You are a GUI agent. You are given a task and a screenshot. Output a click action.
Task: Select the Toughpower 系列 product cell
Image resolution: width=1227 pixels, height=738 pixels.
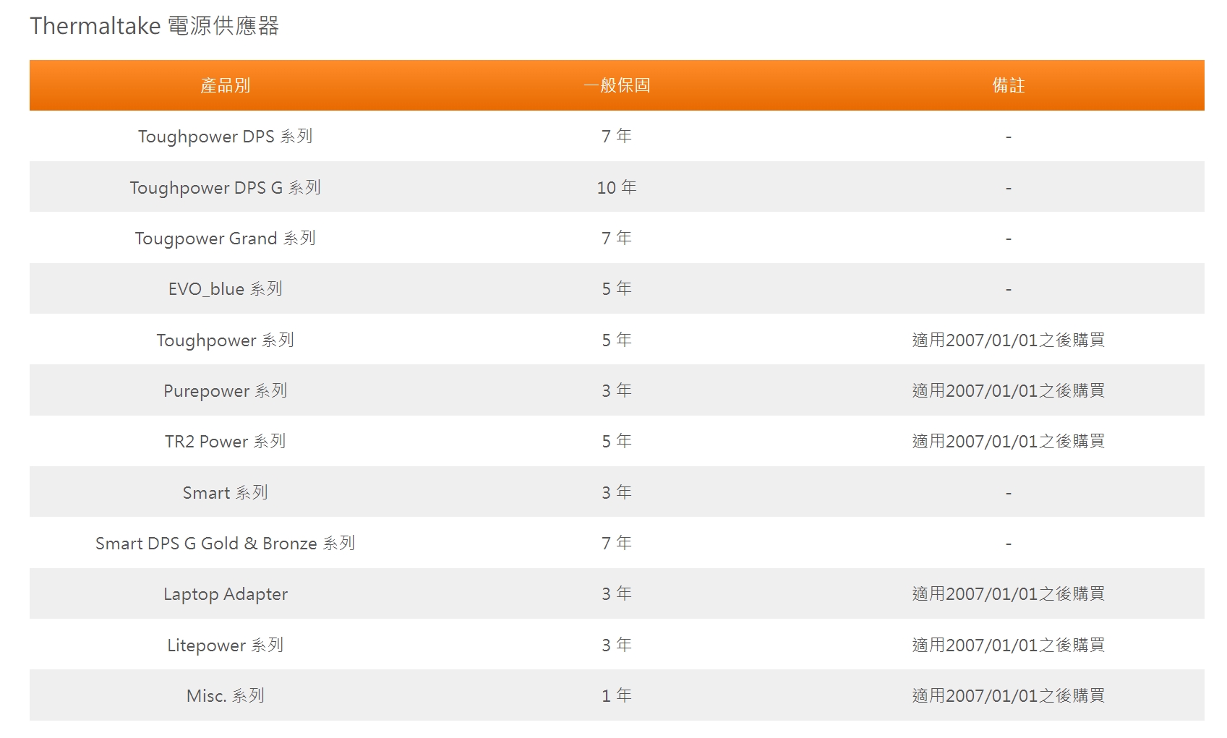[226, 340]
